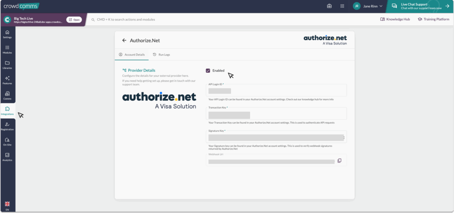Select the Comms sidebar icon
This screenshot has height=213, width=454.
7,95
